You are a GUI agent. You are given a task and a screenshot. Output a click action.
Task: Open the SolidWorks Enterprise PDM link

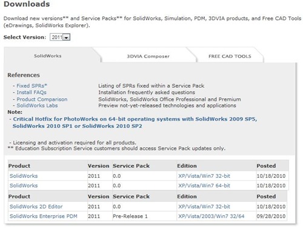pos(44,216)
